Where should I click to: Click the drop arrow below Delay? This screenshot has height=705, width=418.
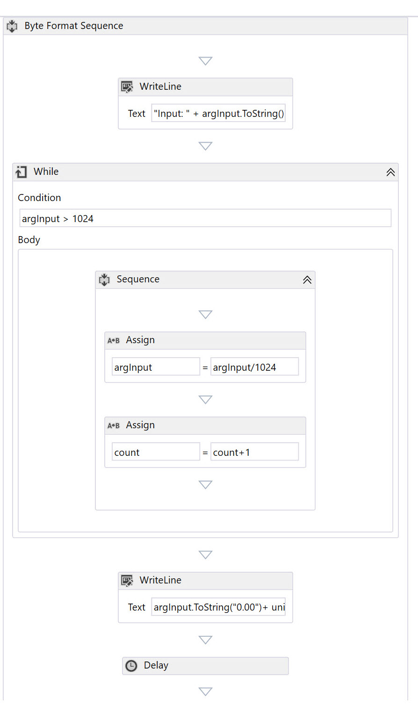pos(206,691)
